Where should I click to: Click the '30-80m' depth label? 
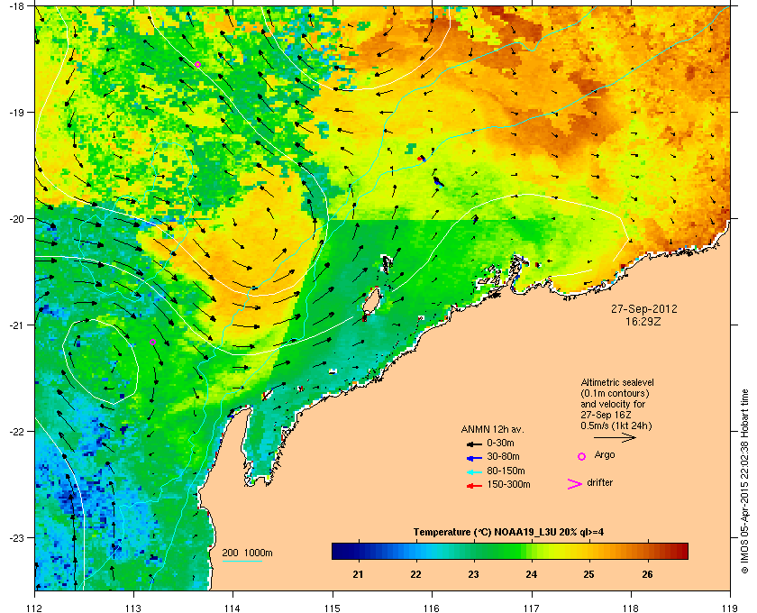tap(503, 456)
